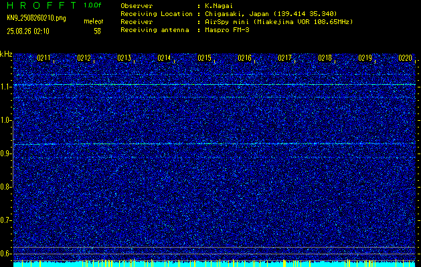Click the 0.8 kHz axis label

[5, 187]
